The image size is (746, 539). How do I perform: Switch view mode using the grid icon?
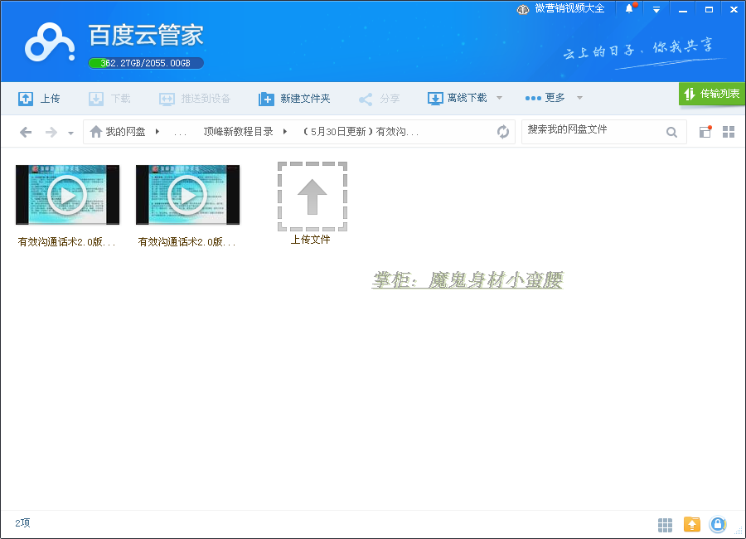tap(729, 132)
